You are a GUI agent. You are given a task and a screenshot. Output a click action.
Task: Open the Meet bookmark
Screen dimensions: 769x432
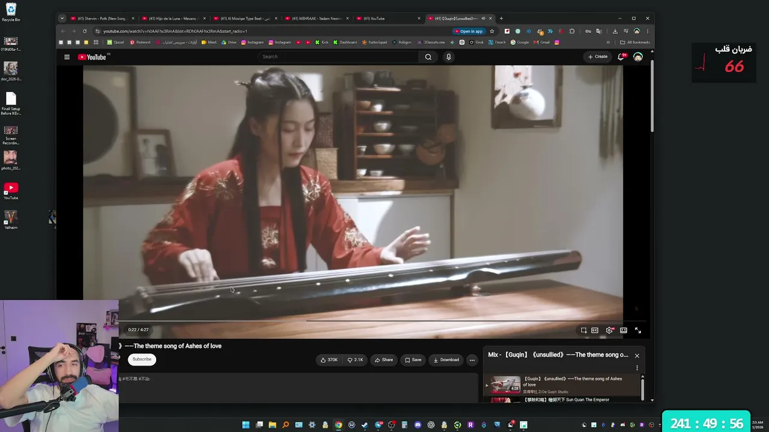click(x=209, y=43)
